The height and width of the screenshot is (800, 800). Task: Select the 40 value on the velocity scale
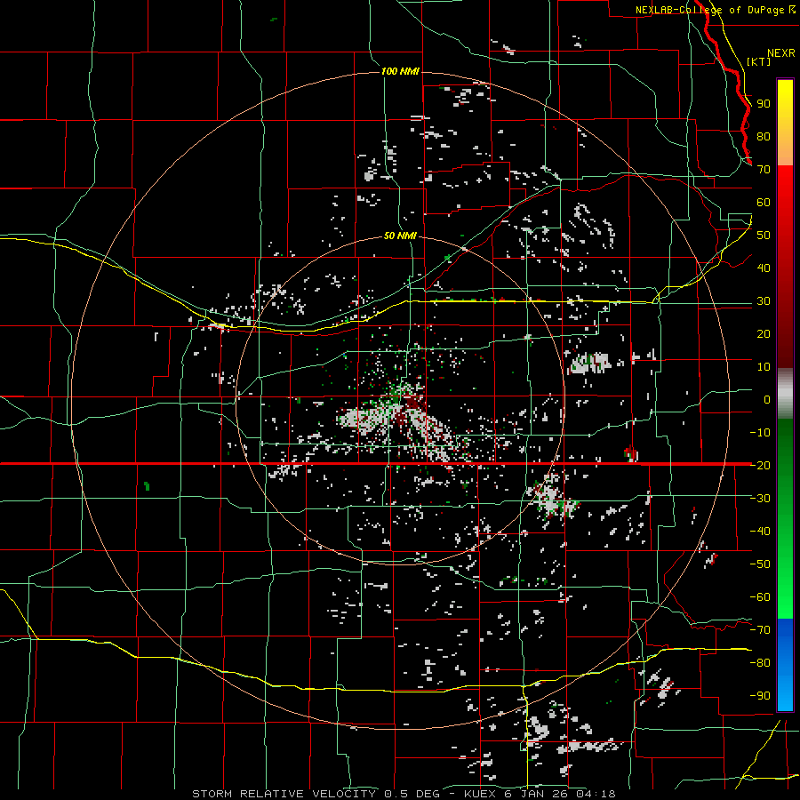point(764,268)
